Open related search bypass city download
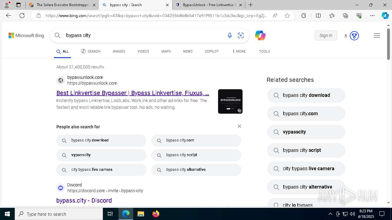 click(306, 95)
